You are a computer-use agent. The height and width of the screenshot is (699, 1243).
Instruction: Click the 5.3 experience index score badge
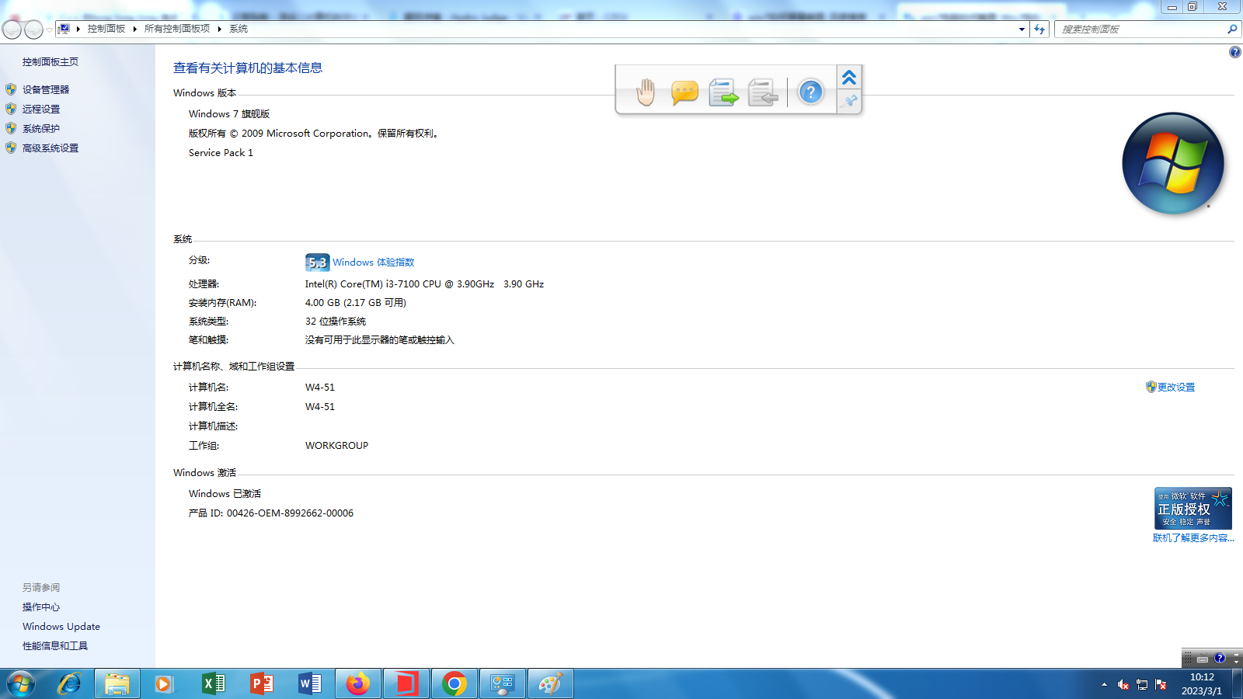[317, 263]
